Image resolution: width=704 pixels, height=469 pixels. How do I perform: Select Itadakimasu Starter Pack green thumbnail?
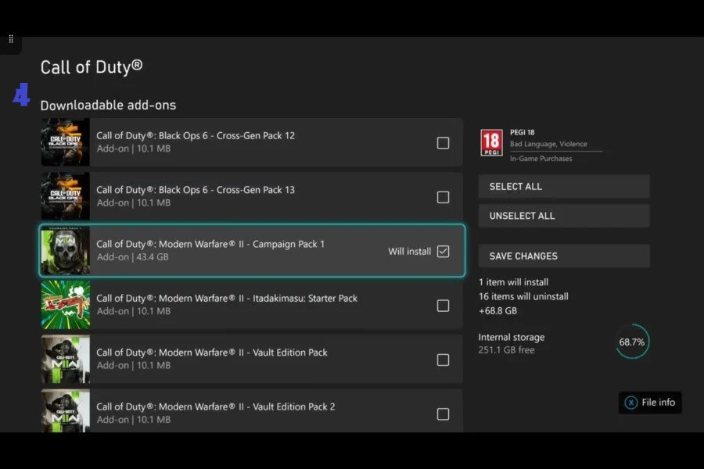[x=65, y=305]
